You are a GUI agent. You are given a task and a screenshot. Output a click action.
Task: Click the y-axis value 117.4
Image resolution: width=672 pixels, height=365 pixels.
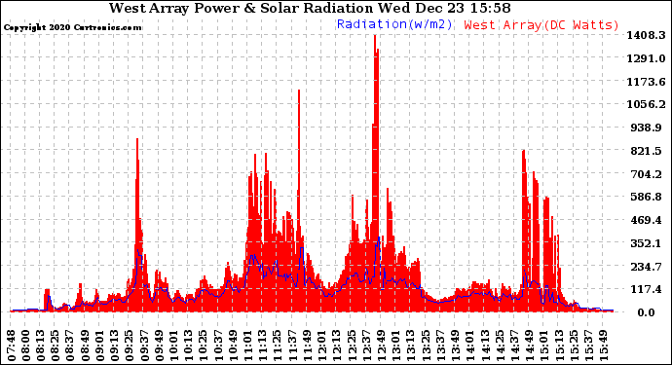[x=646, y=290]
